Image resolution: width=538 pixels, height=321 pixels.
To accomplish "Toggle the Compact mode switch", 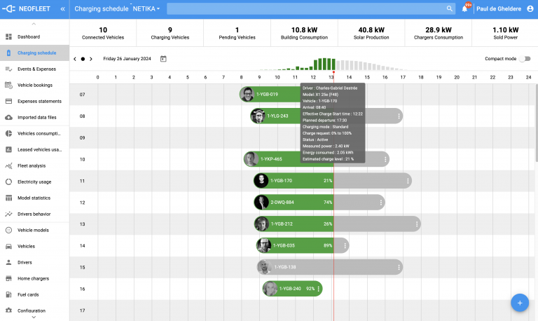I will tap(525, 59).
